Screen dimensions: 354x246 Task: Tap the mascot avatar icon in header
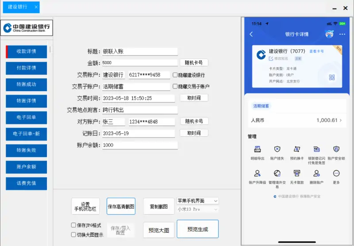pyautogui.click(x=329, y=34)
